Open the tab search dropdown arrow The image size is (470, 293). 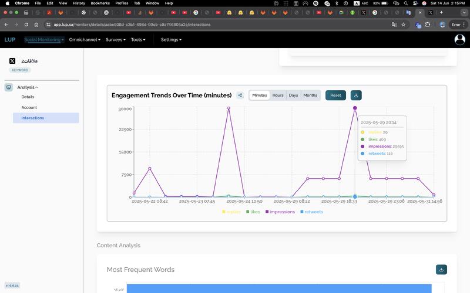coord(464,12)
